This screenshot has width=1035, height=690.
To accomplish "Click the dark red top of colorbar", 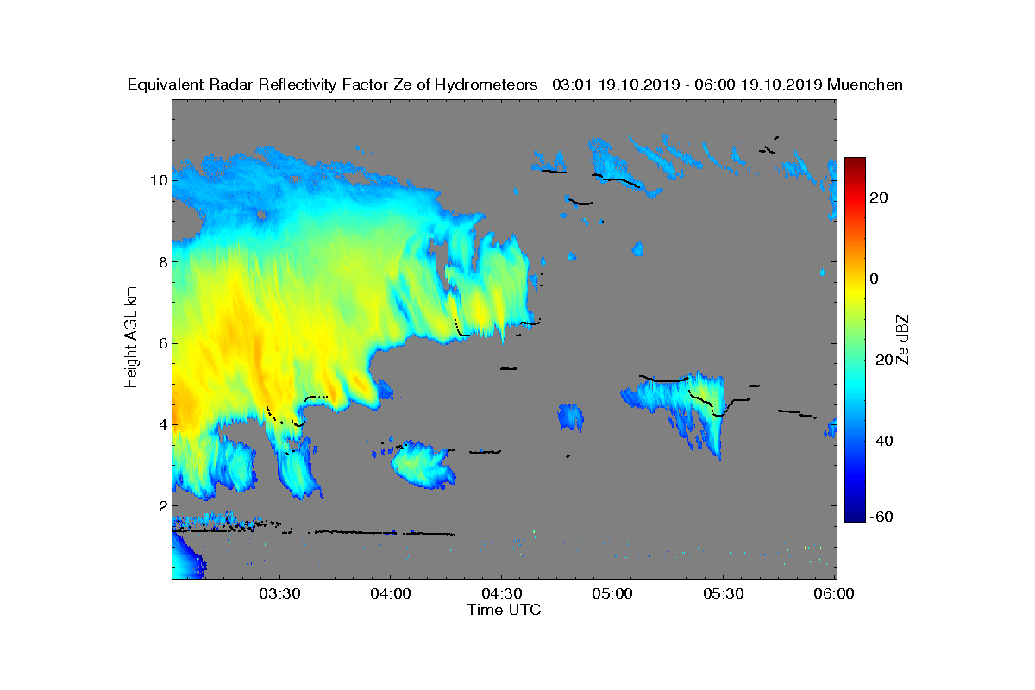I will click(855, 164).
